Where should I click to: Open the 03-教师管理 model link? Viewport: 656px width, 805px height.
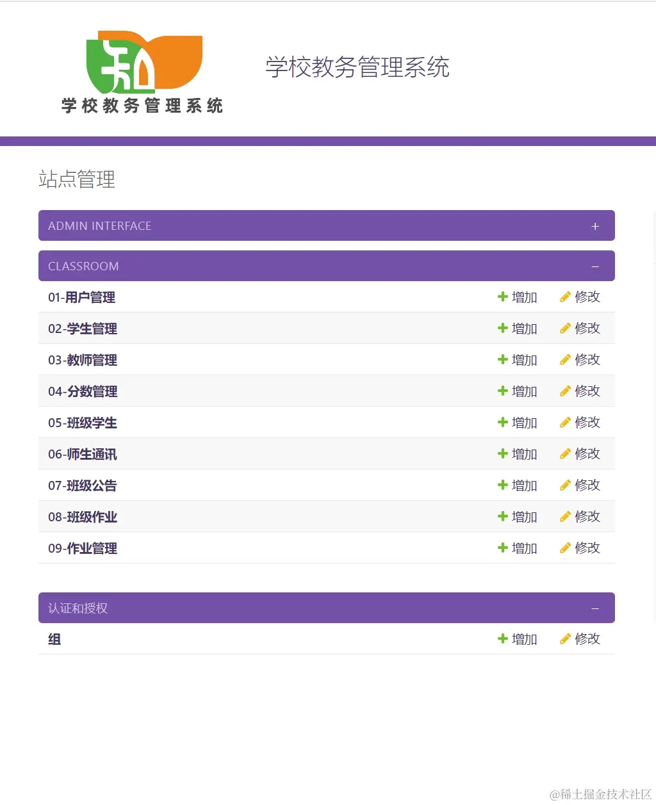coord(83,360)
